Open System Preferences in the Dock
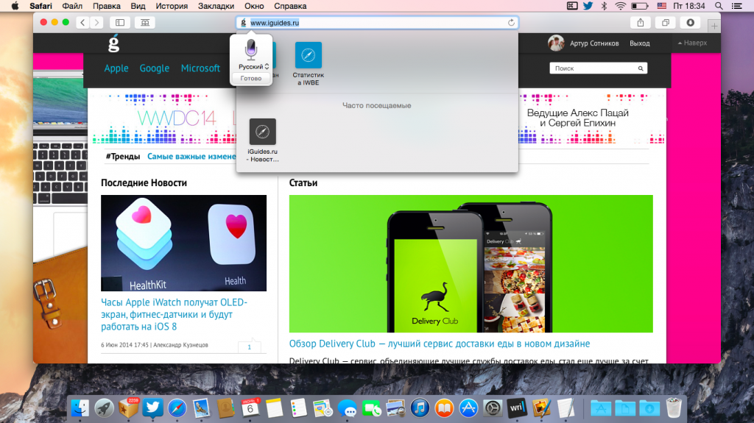The height and width of the screenshot is (423, 754). point(493,408)
